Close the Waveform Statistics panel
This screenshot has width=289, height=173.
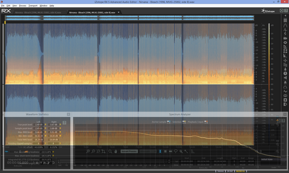68,114
